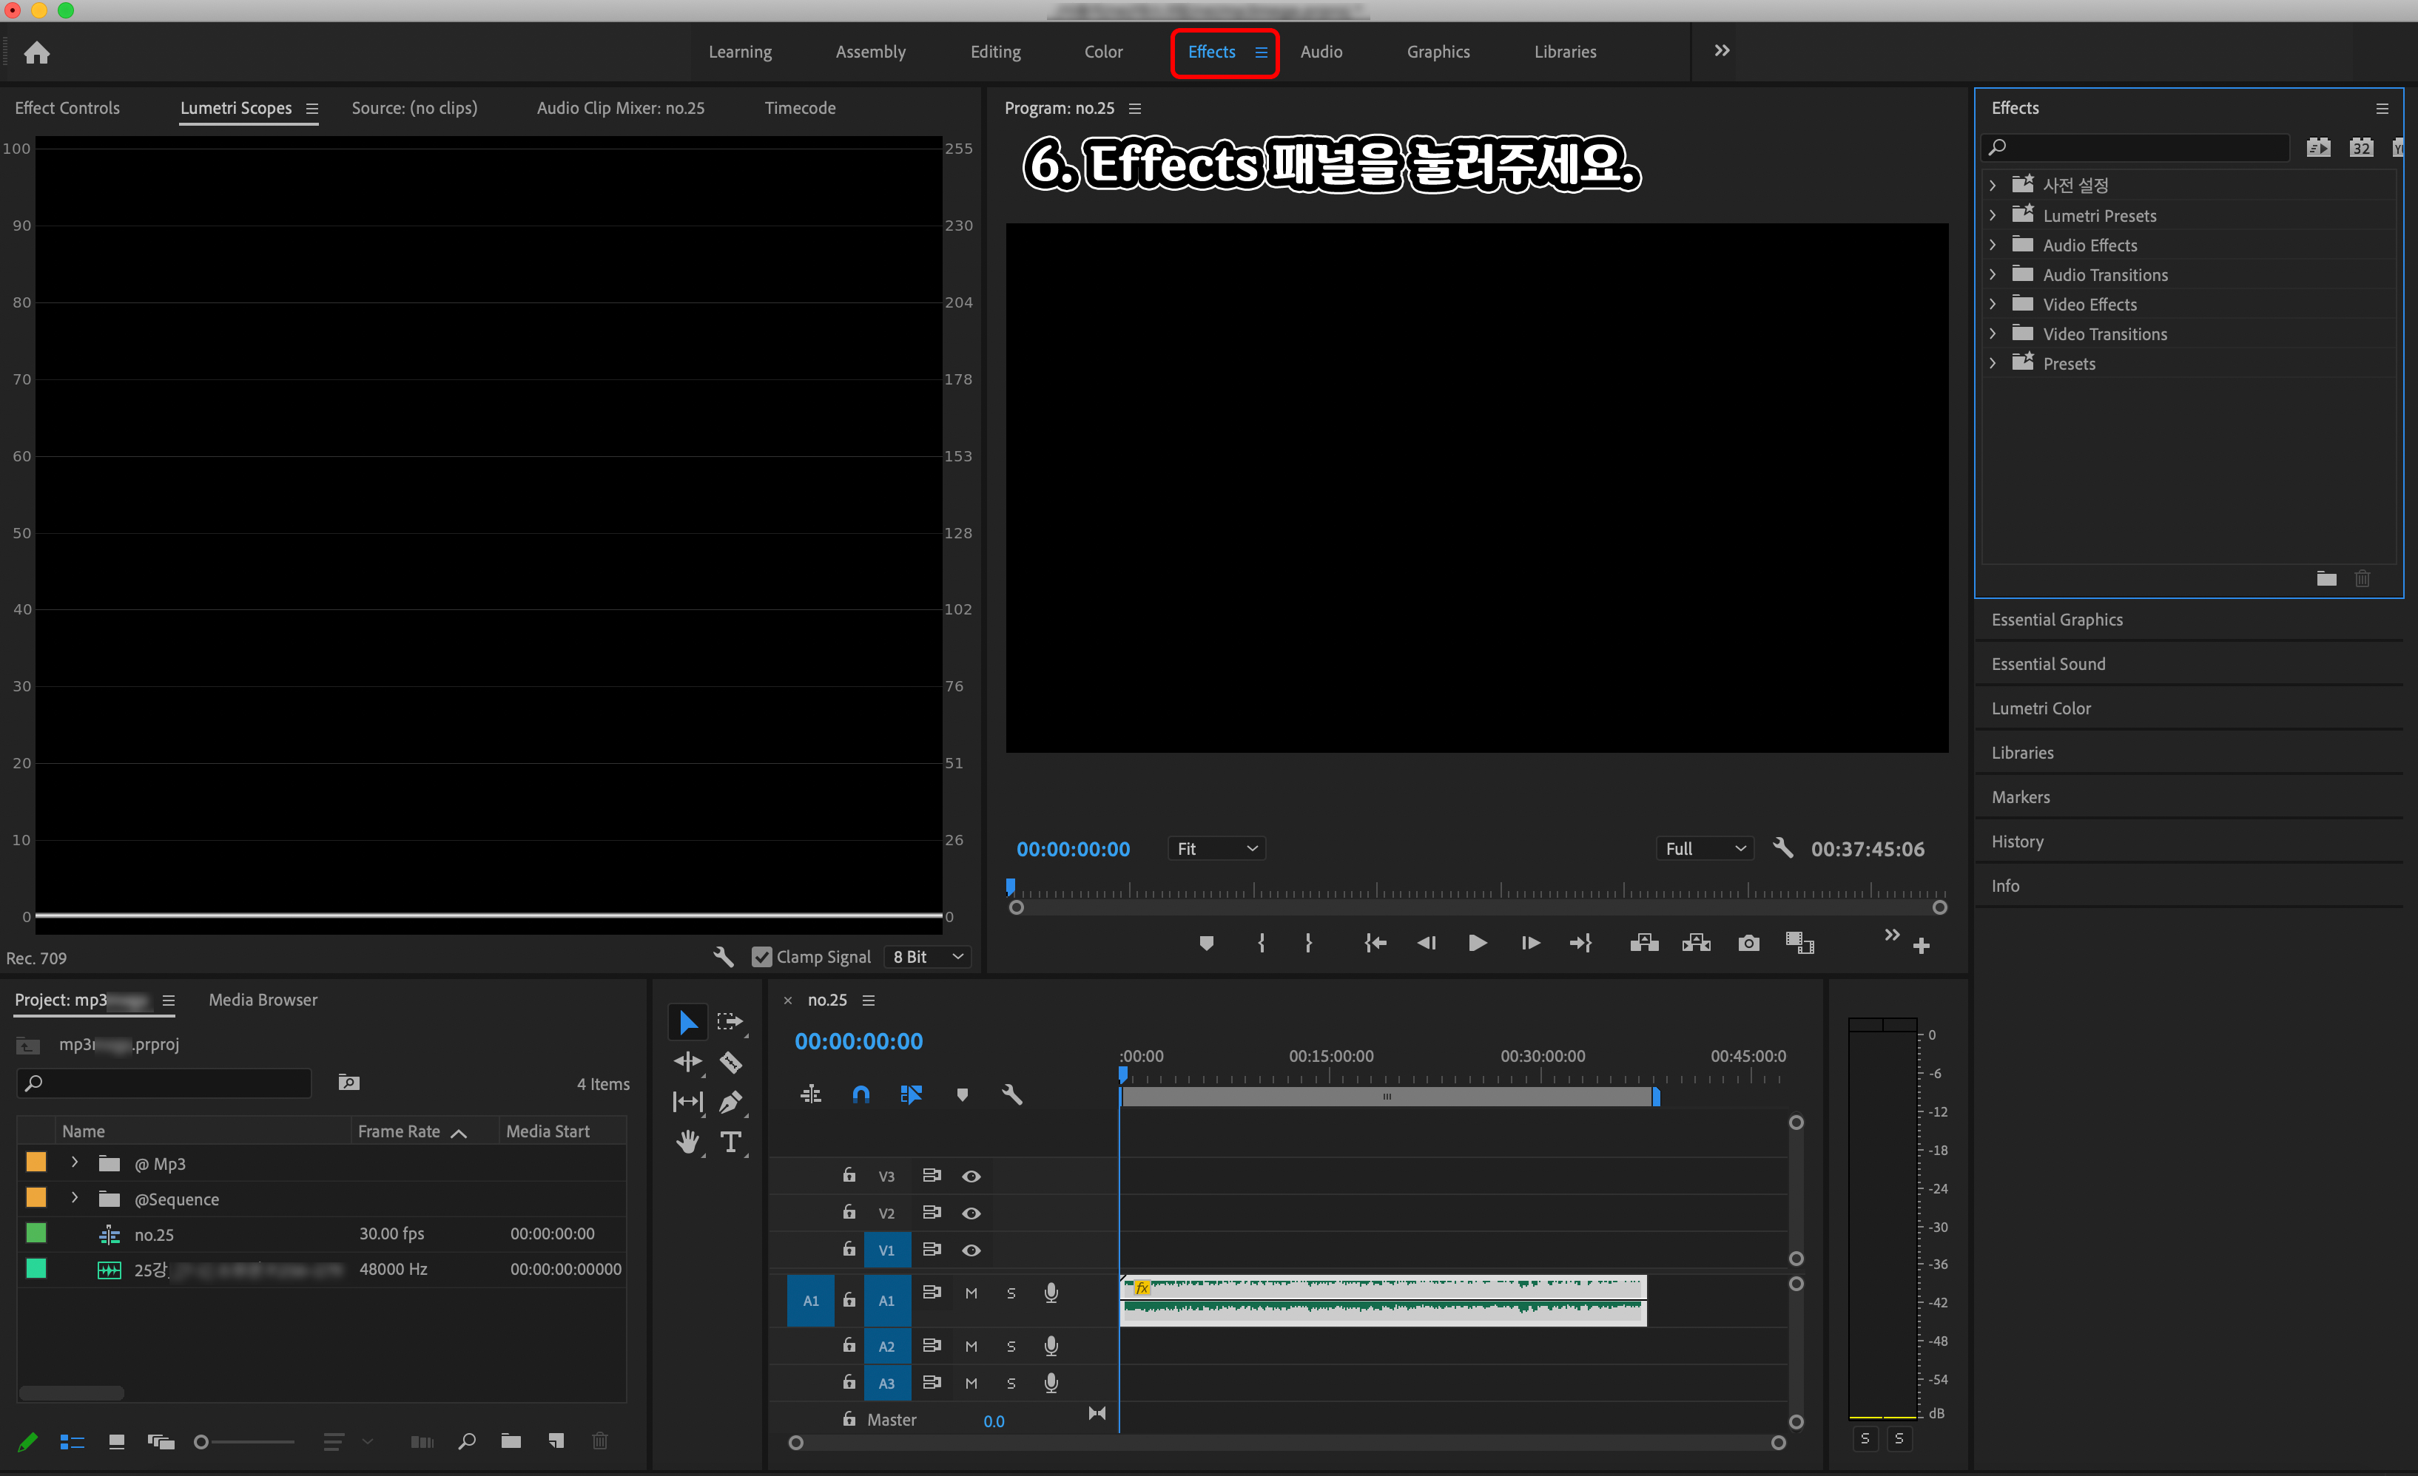This screenshot has width=2418, height=1476.
Task: Open the Fit zoom level dropdown
Action: pyautogui.click(x=1216, y=848)
